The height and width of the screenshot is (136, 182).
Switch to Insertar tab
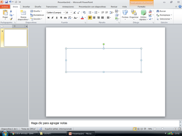click(x=26, y=7)
